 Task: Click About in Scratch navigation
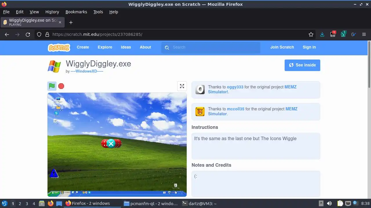pyautogui.click(x=146, y=47)
